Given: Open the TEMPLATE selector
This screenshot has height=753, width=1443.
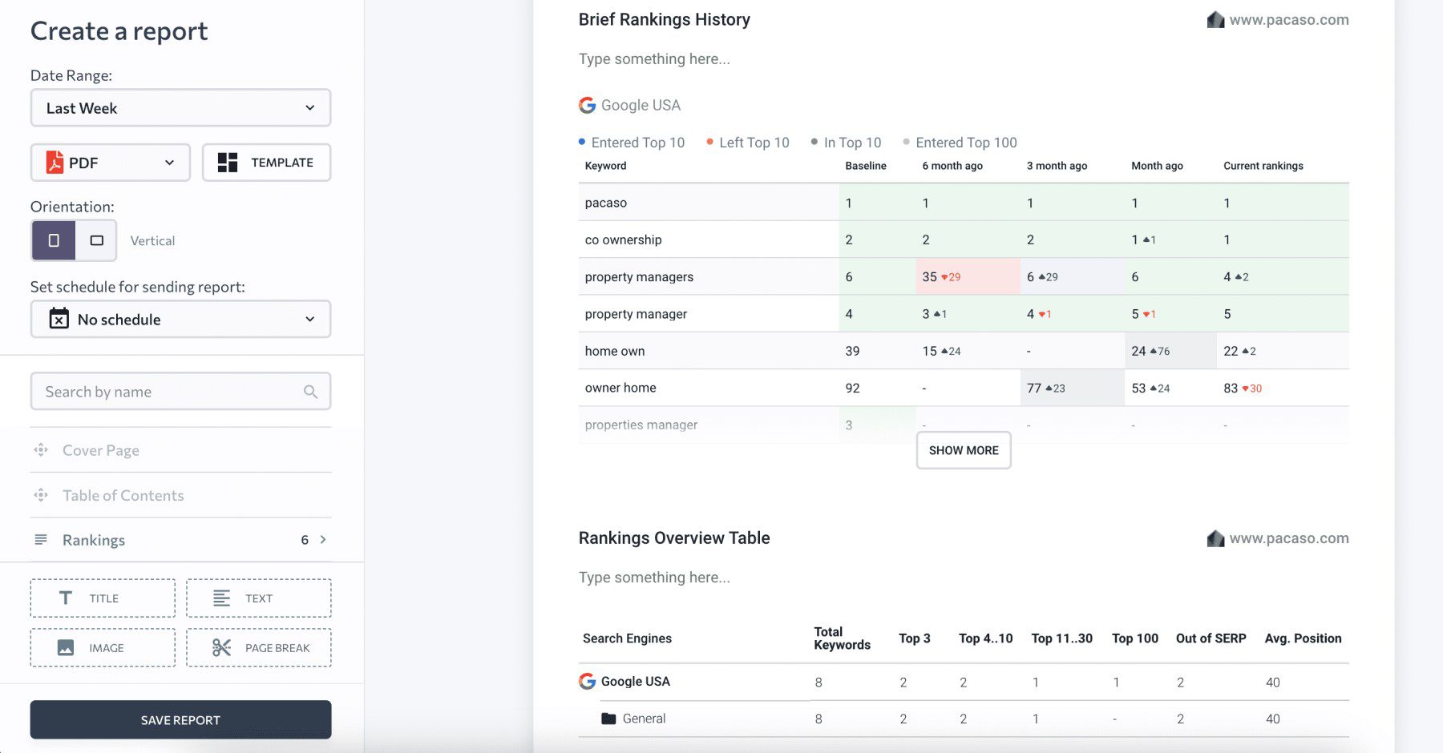Looking at the screenshot, I should [x=265, y=162].
